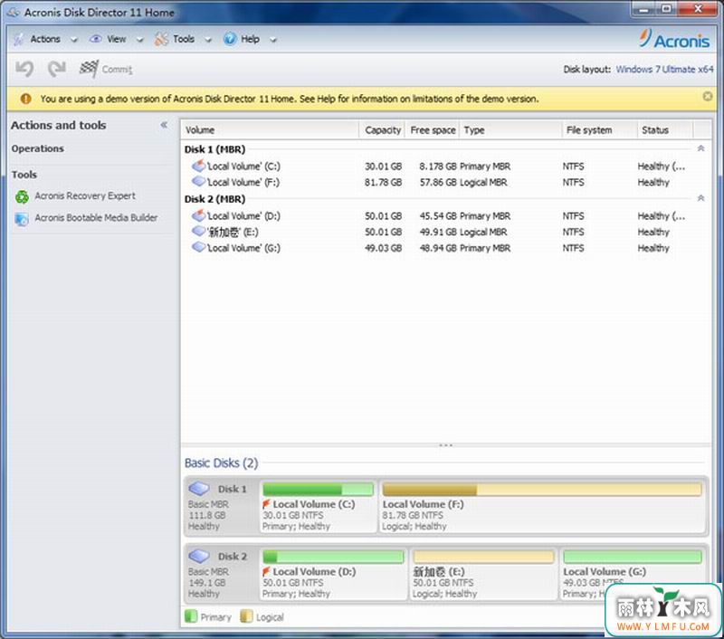Click the Actions menu wand icon
The width and height of the screenshot is (724, 639).
click(19, 39)
